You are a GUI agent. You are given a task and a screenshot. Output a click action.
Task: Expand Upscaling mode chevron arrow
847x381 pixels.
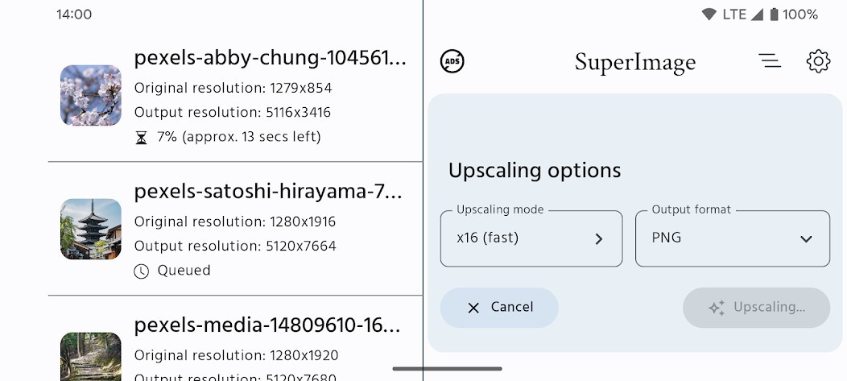(x=598, y=239)
